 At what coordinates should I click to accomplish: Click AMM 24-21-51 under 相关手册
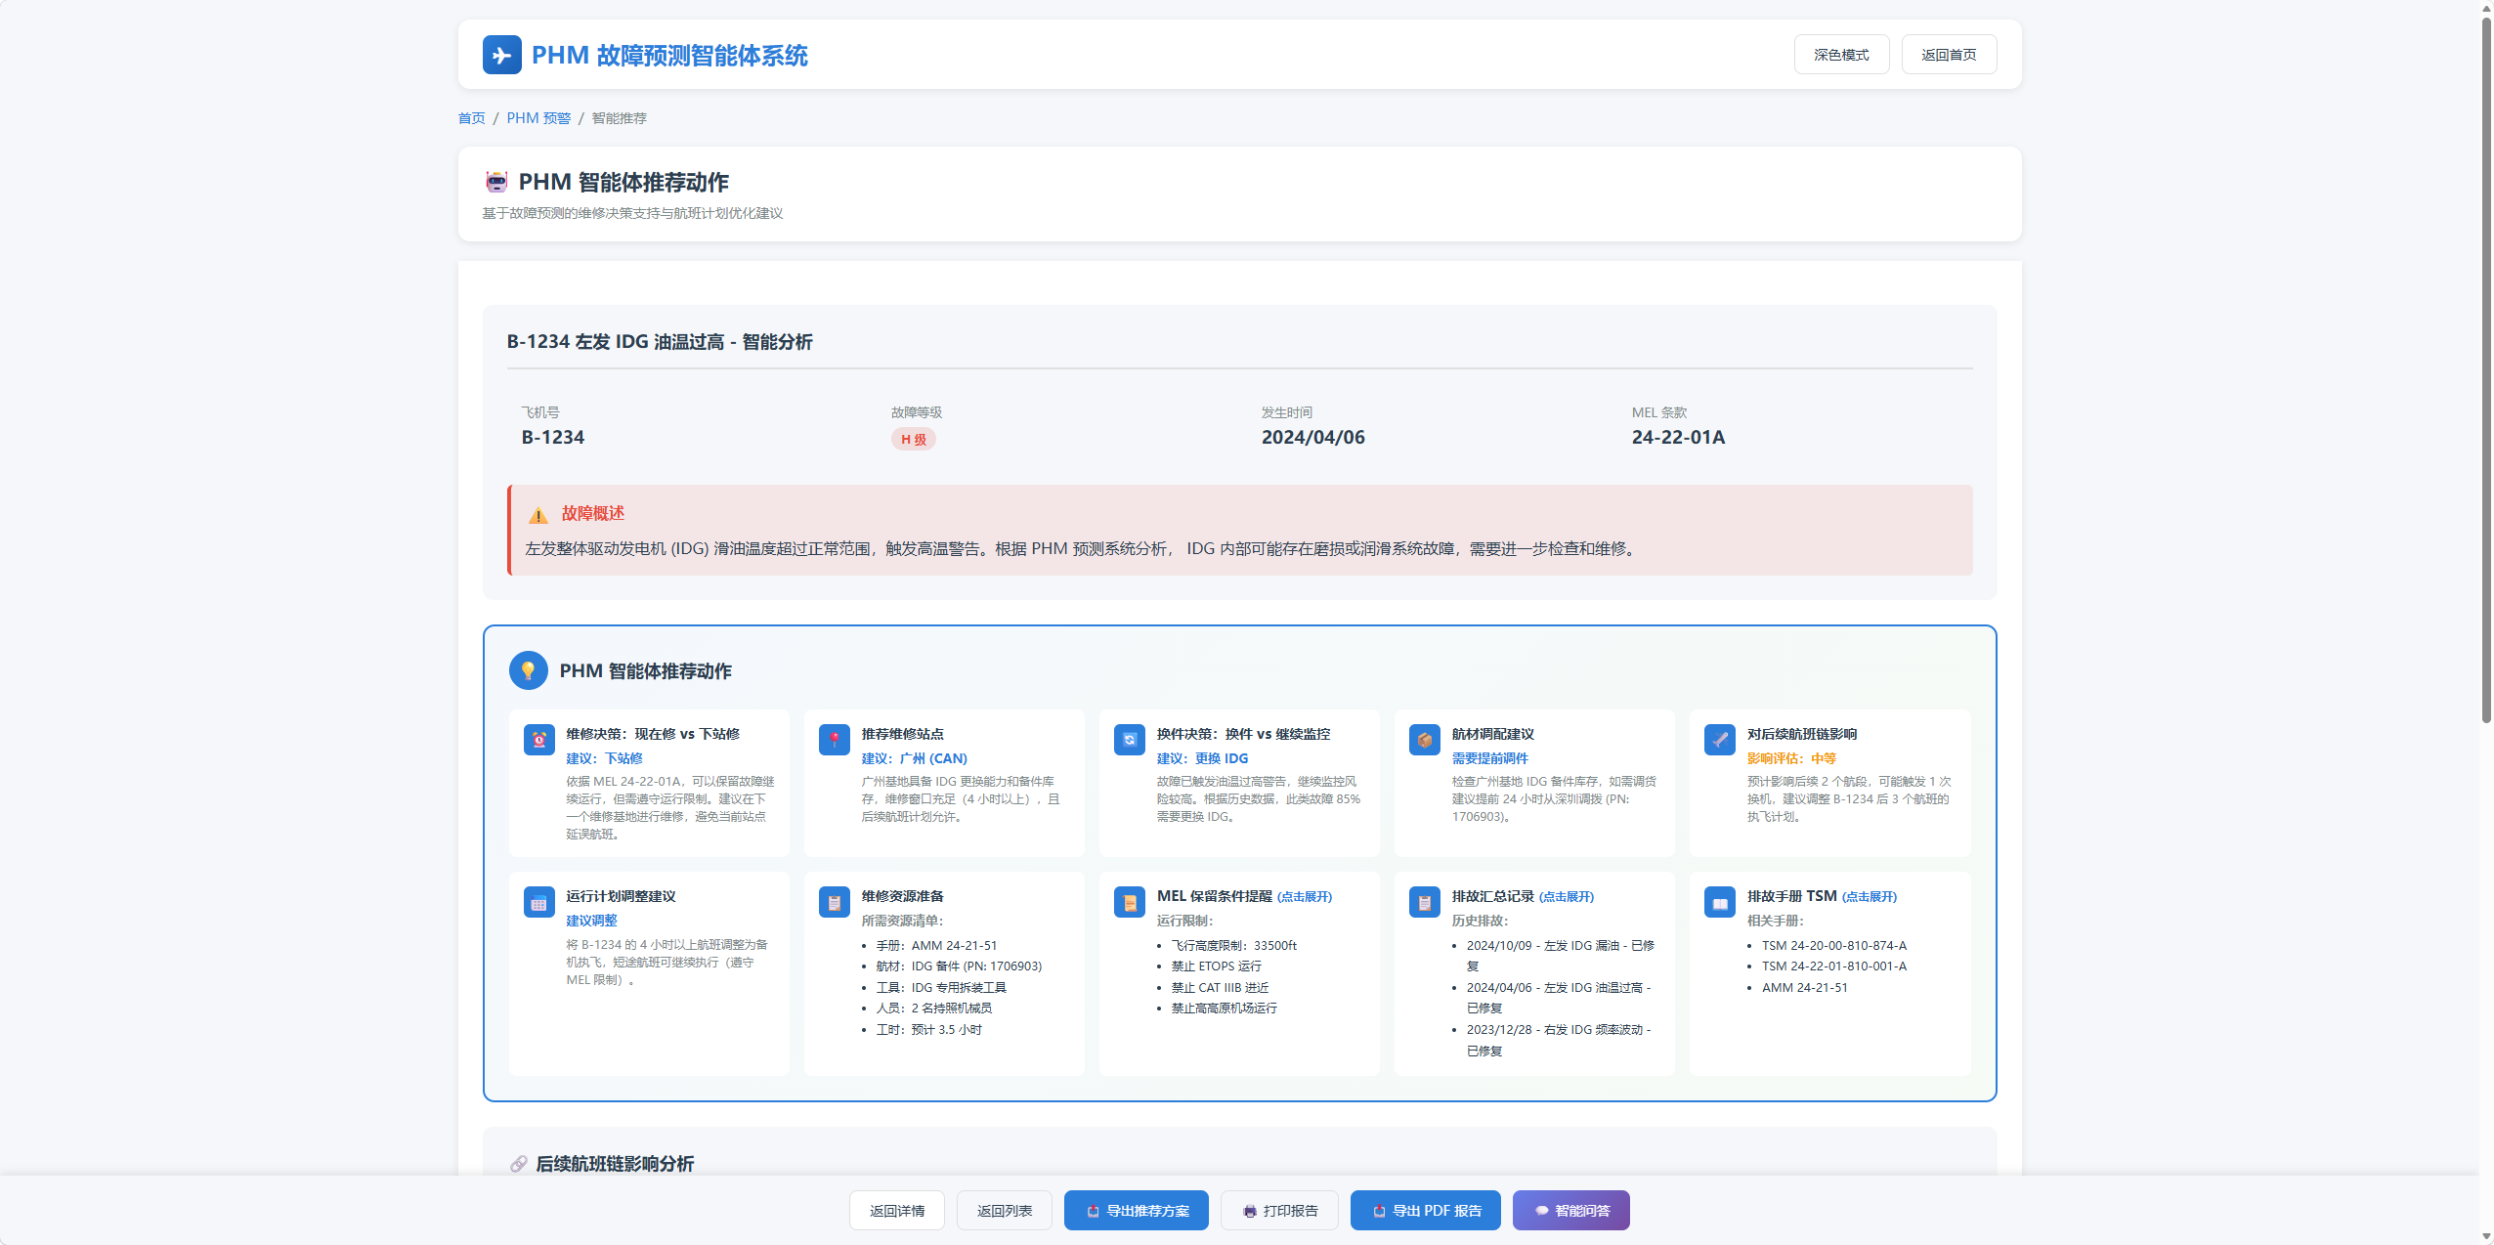pos(1804,987)
